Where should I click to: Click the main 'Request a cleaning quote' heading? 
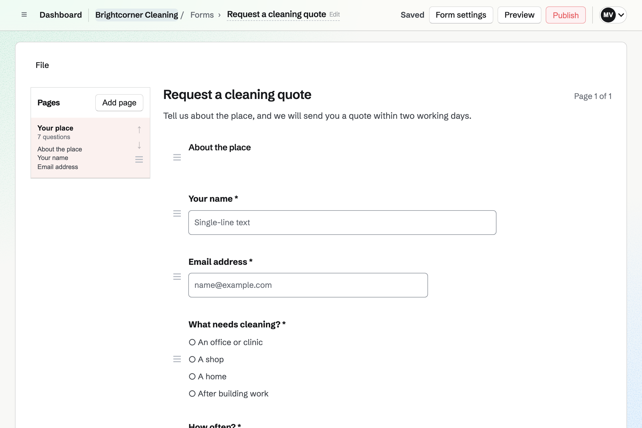237,95
